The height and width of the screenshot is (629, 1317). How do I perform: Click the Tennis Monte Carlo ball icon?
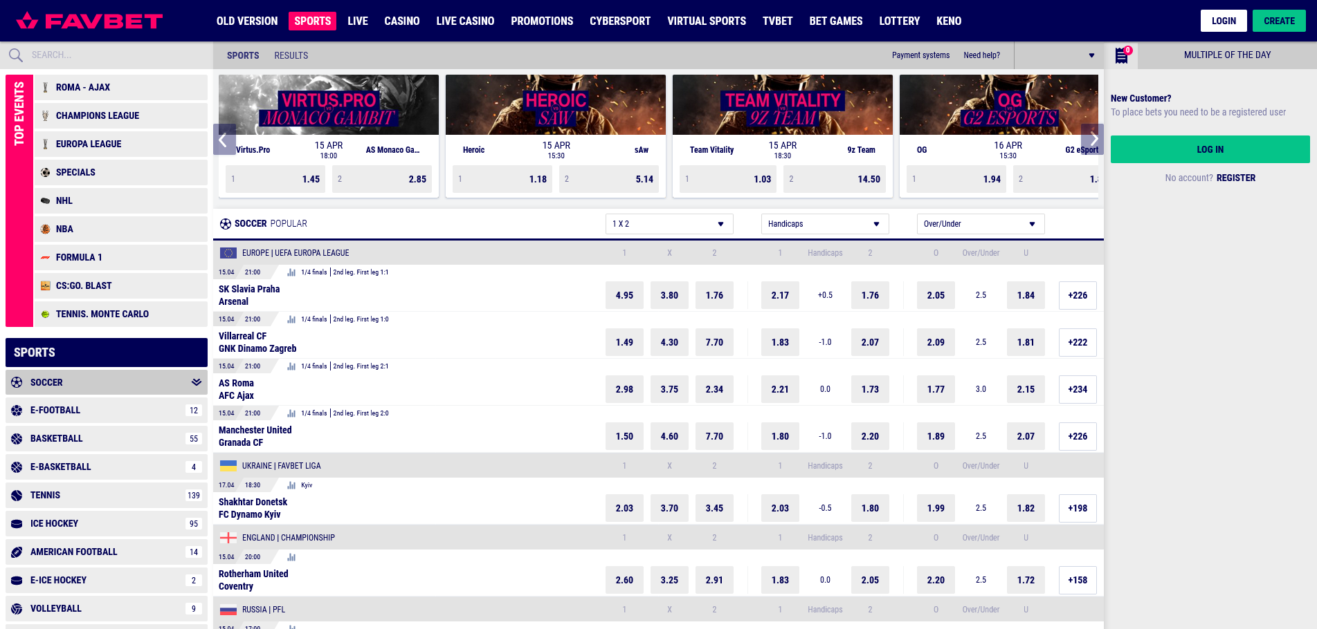(45, 314)
